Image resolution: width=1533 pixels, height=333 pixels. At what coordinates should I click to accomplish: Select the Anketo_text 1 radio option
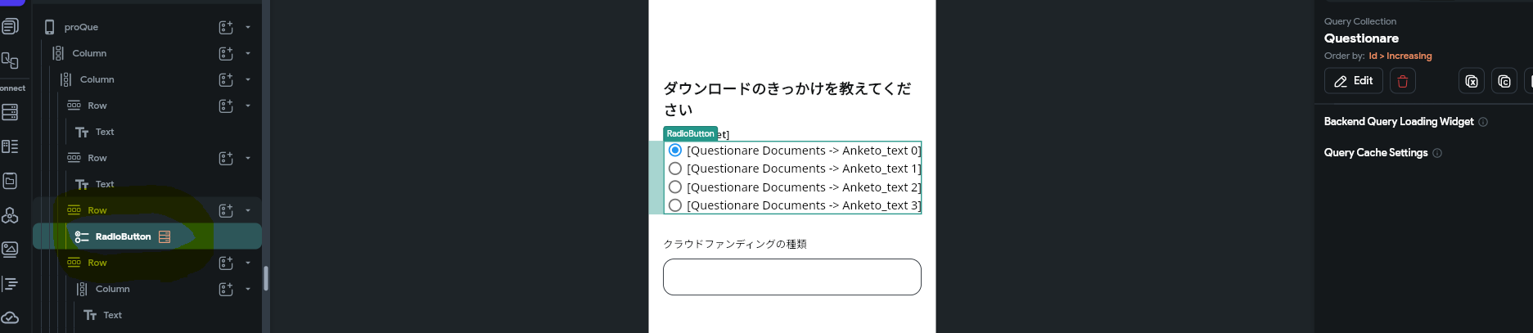[675, 169]
